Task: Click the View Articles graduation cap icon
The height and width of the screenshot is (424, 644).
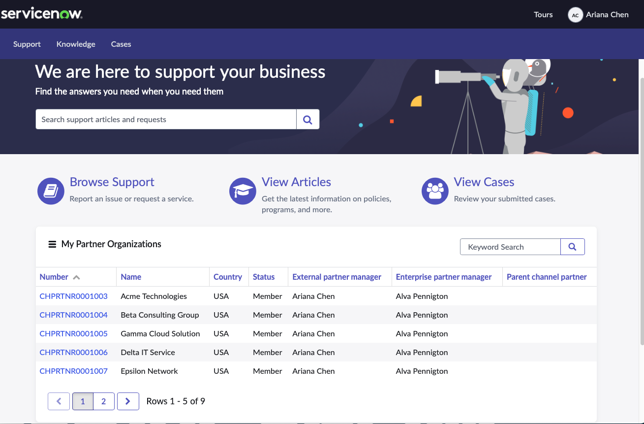Action: tap(243, 191)
